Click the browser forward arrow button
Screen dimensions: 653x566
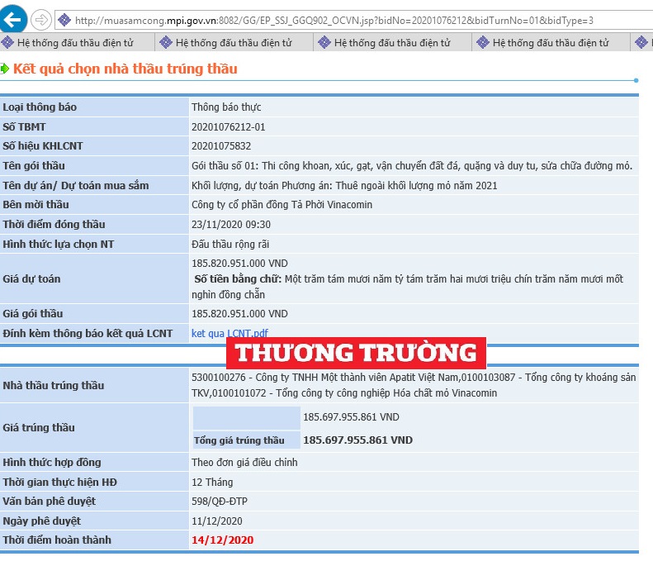40,20
